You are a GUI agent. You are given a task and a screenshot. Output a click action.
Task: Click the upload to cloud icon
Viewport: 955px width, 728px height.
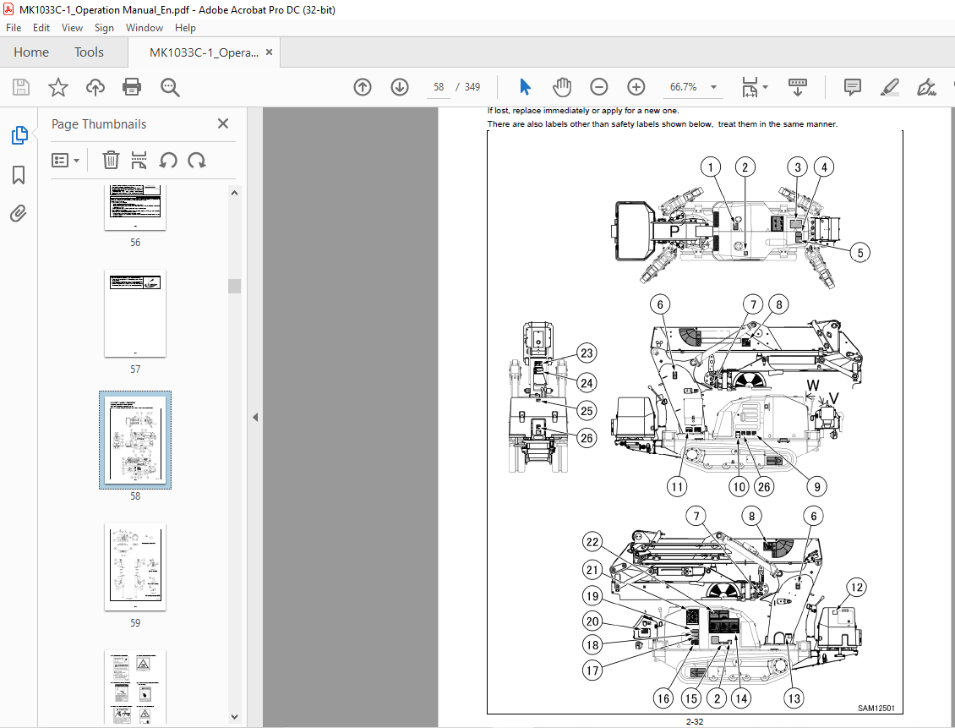point(95,87)
